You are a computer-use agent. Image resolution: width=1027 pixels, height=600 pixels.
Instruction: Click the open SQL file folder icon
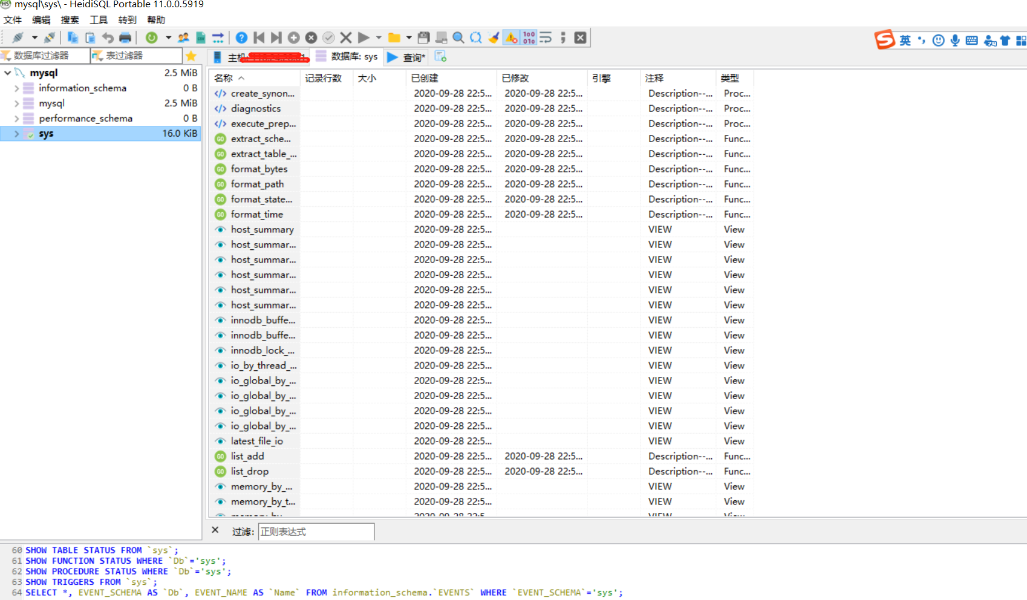[x=394, y=37]
